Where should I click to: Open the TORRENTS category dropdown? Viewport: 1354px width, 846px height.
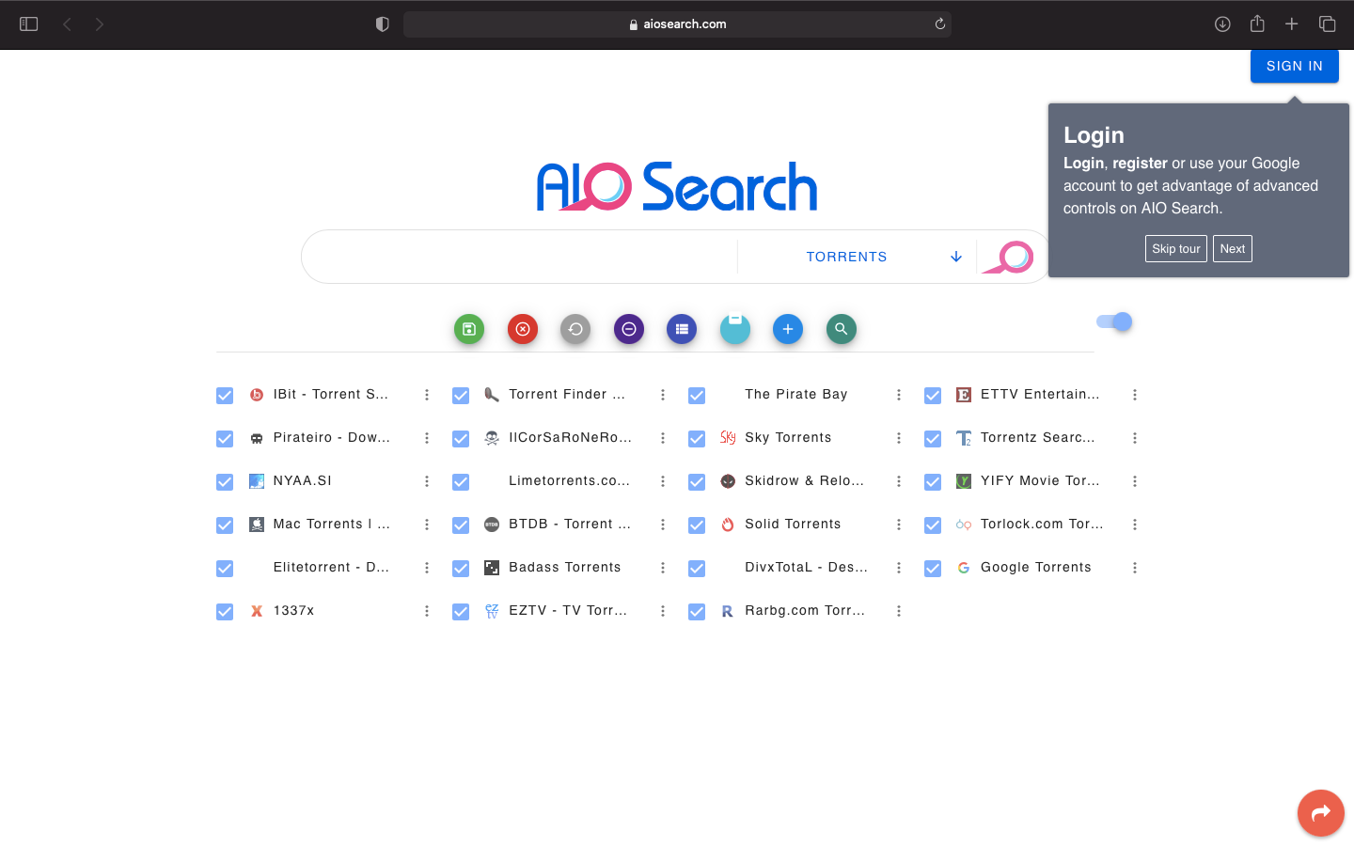point(857,257)
